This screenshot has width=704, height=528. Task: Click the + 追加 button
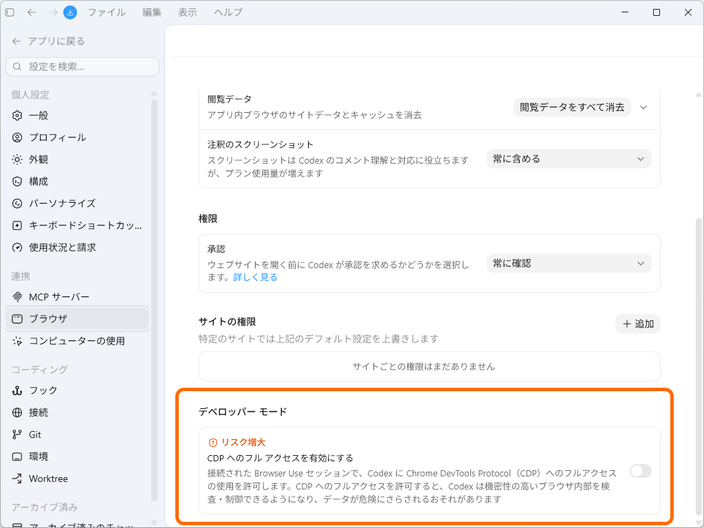coord(637,324)
